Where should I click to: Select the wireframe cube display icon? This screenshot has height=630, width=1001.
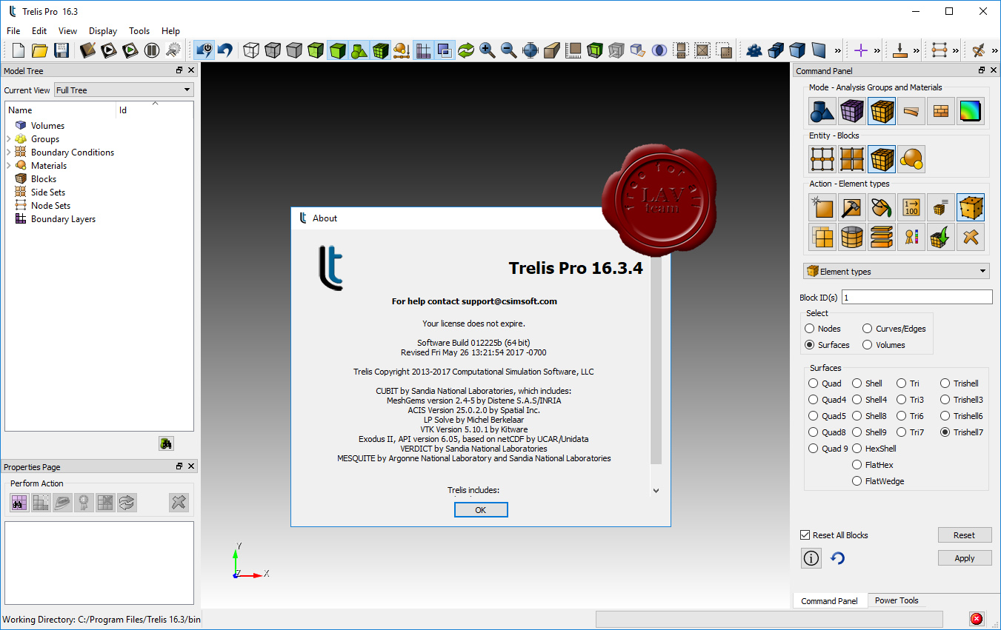pyautogui.click(x=252, y=50)
